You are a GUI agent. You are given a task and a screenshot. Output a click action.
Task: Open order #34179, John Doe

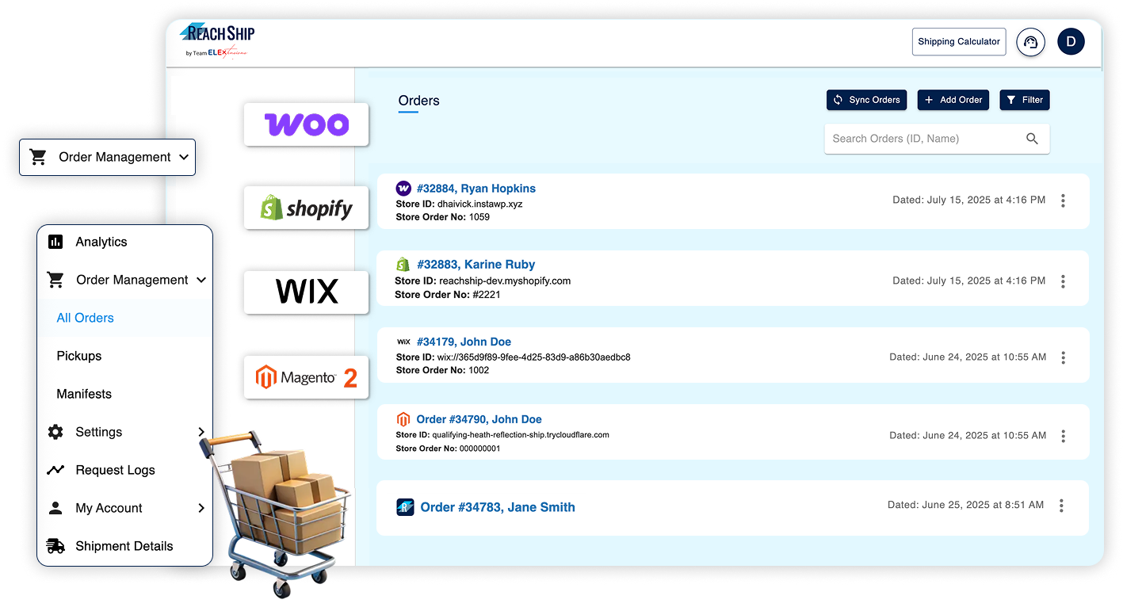click(464, 342)
